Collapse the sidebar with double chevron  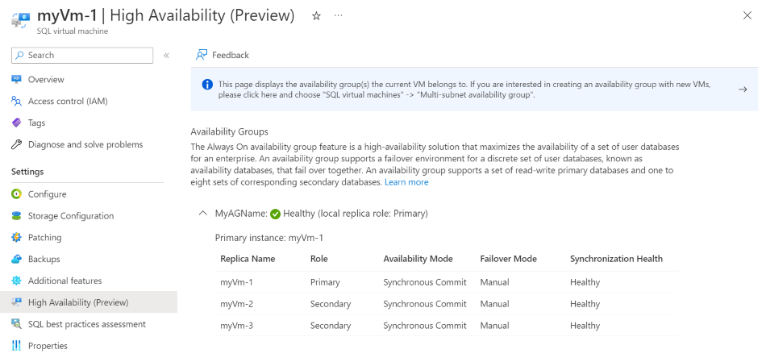[166, 55]
